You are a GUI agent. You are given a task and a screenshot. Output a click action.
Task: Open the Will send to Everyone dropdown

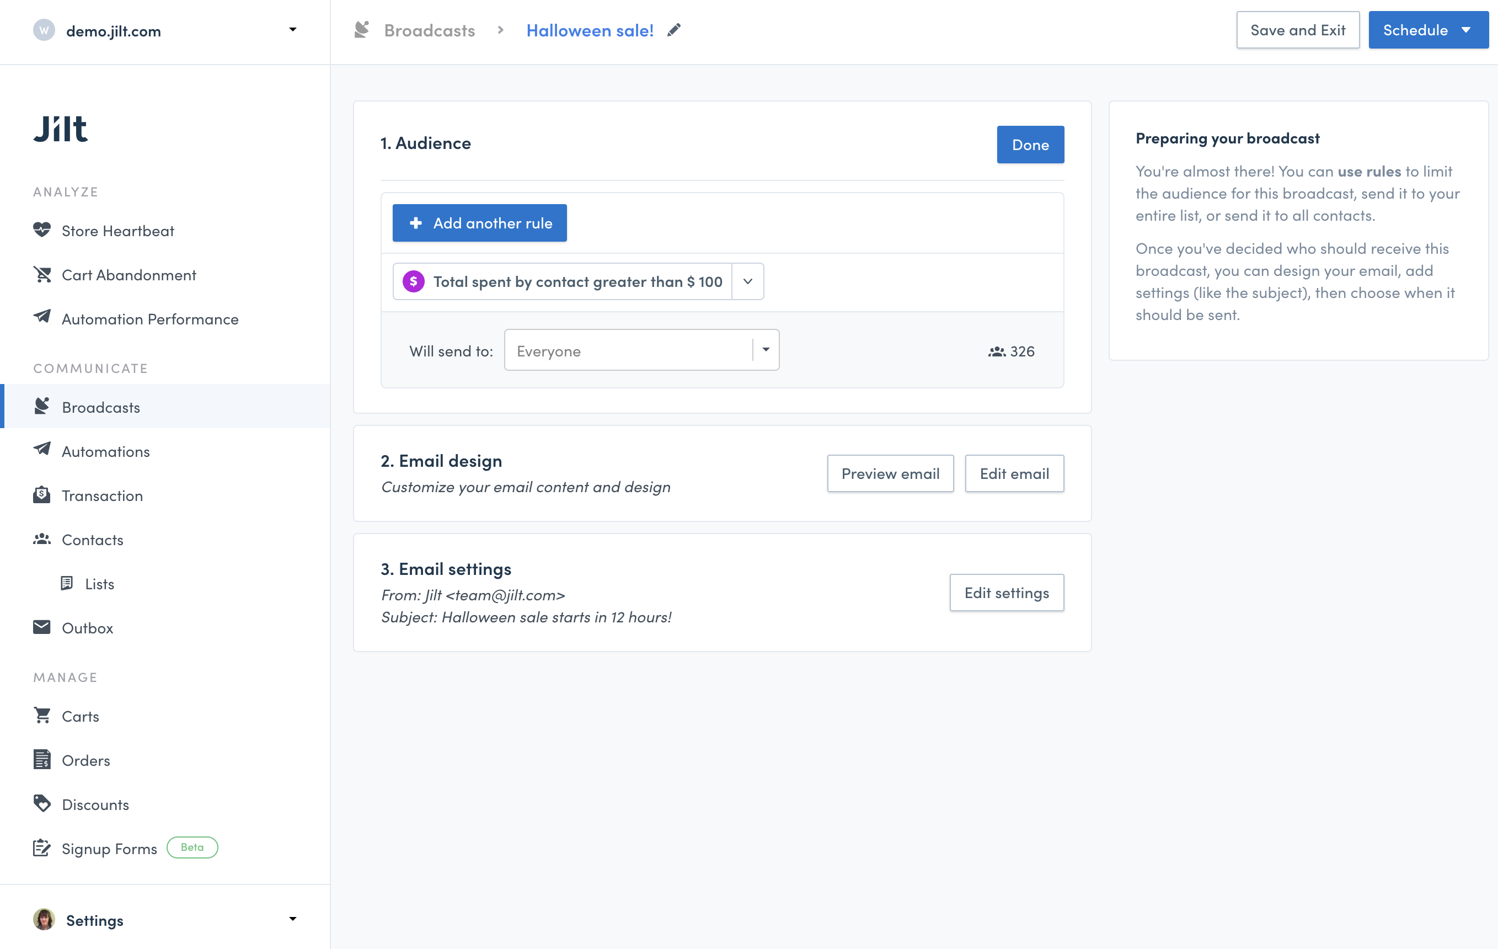pyautogui.click(x=641, y=350)
